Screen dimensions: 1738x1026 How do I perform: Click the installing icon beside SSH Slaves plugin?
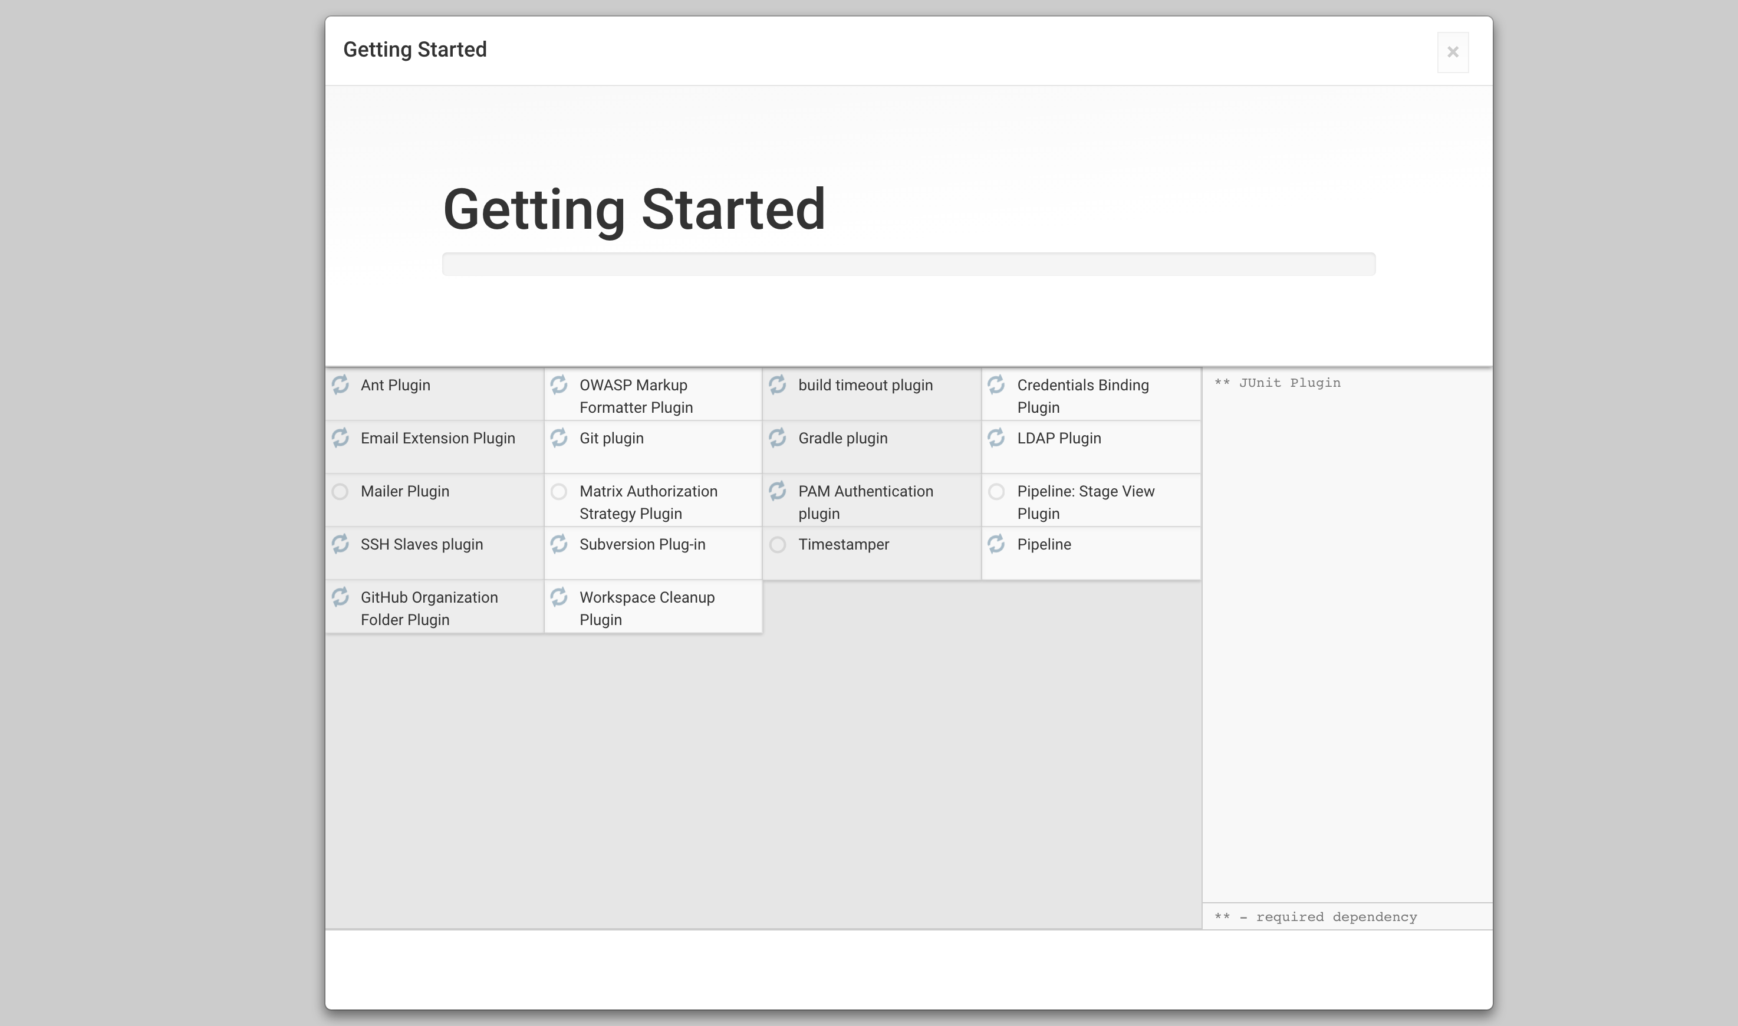tap(340, 544)
